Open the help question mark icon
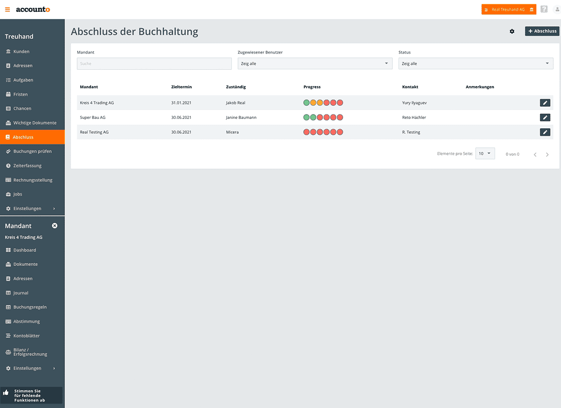Viewport: 561px width, 408px height. tap(544, 9)
